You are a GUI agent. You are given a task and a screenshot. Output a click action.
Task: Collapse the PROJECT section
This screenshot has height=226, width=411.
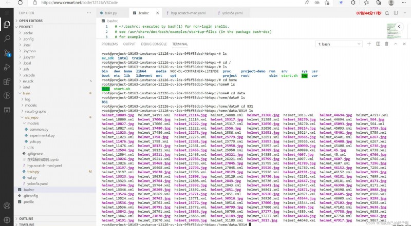pos(55,27)
